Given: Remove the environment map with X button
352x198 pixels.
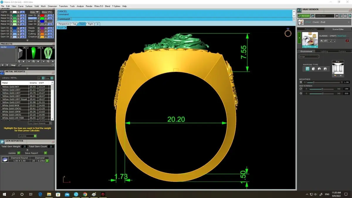Looking at the screenshot, I should [341, 76].
